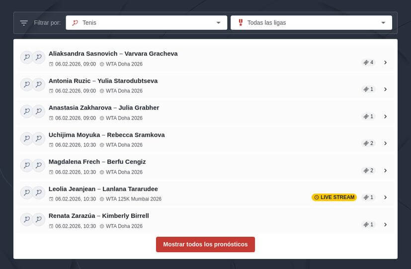This screenshot has width=411, height=269.
Task: Click Rebecca Sramkova's racket player icon
Action: (x=39, y=138)
